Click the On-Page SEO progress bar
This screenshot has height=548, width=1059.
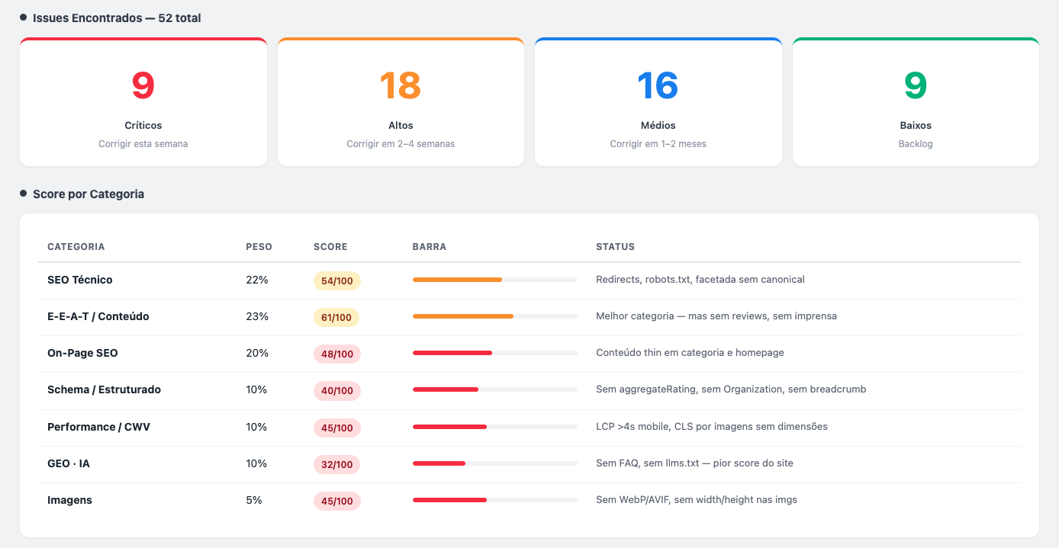click(x=494, y=353)
